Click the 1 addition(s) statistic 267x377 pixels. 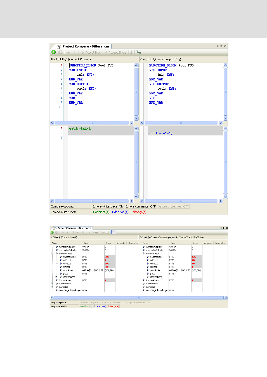coord(101,212)
